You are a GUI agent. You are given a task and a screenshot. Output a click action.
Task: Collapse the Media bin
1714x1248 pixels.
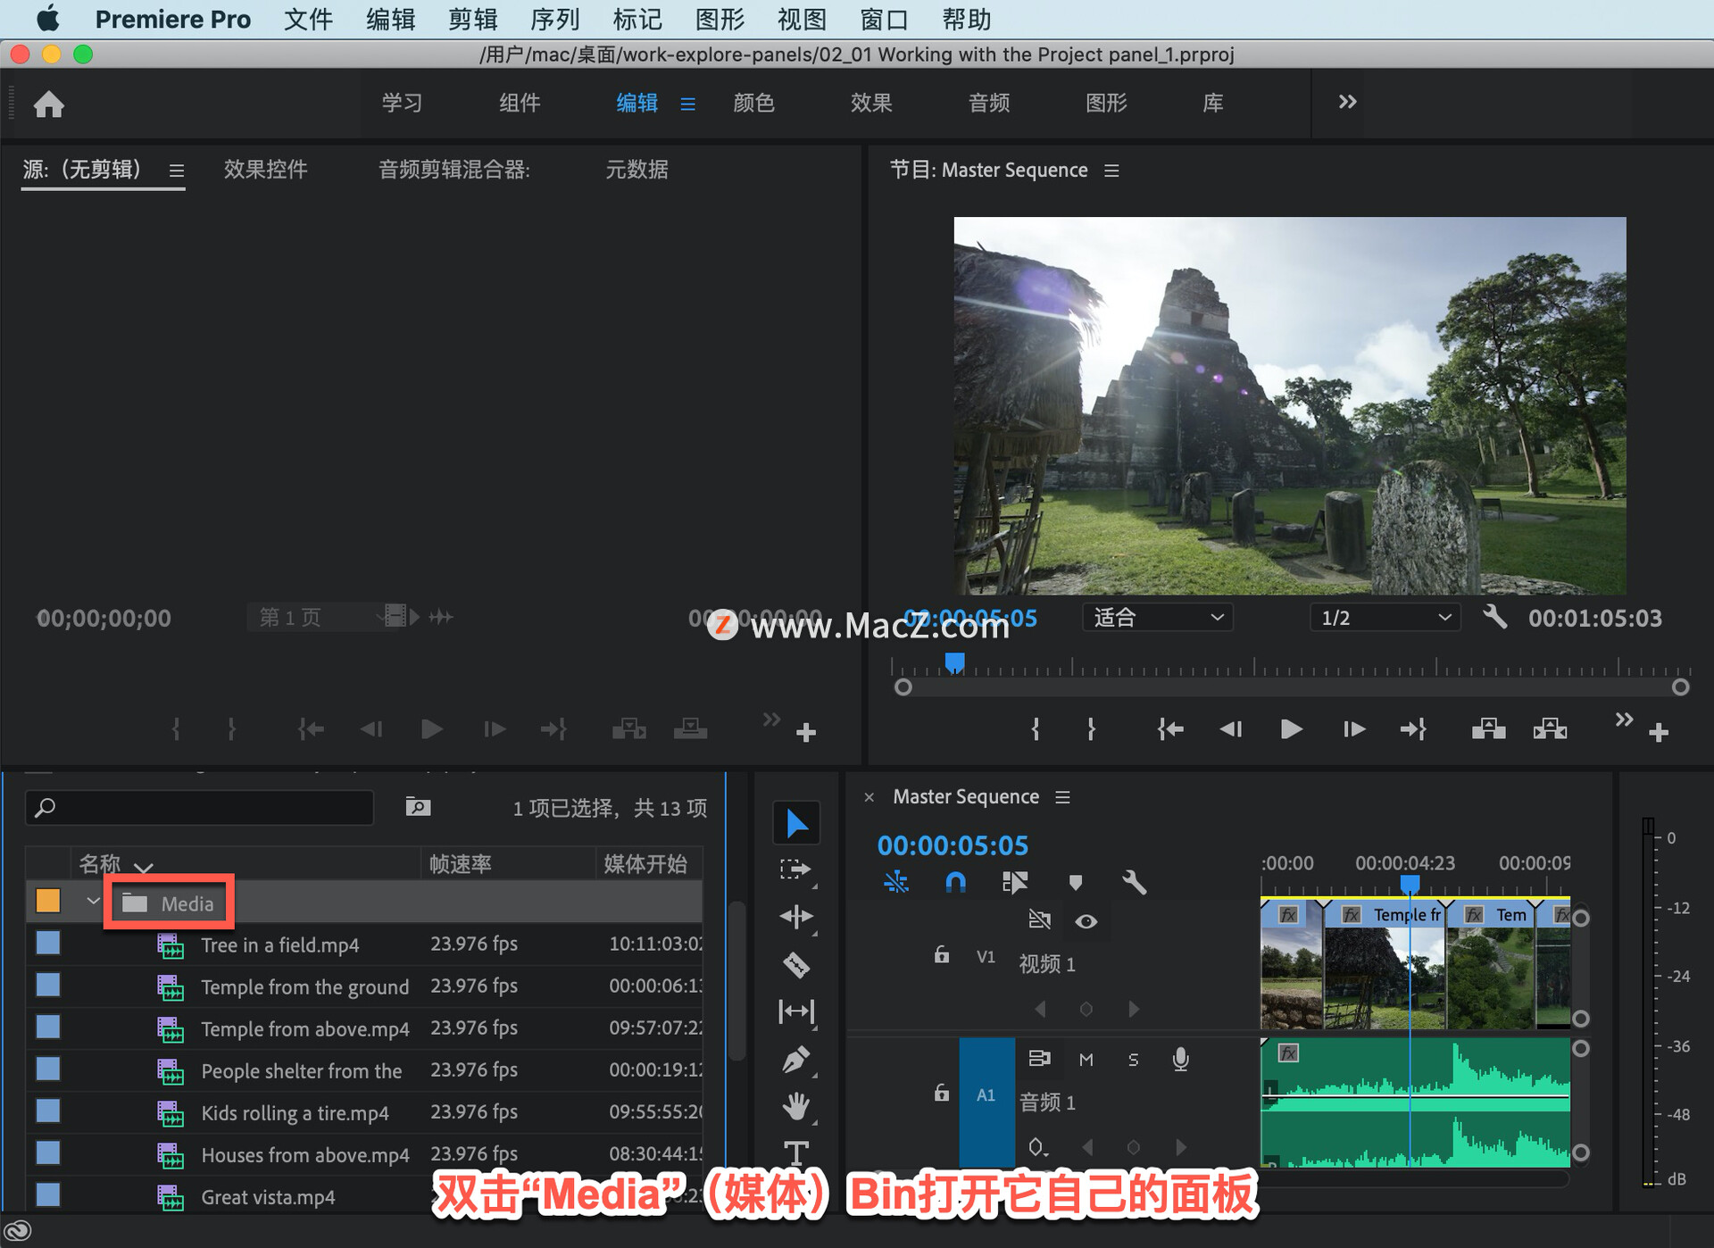[93, 901]
